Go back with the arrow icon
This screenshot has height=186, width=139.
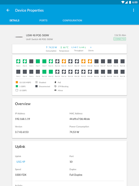8,10
